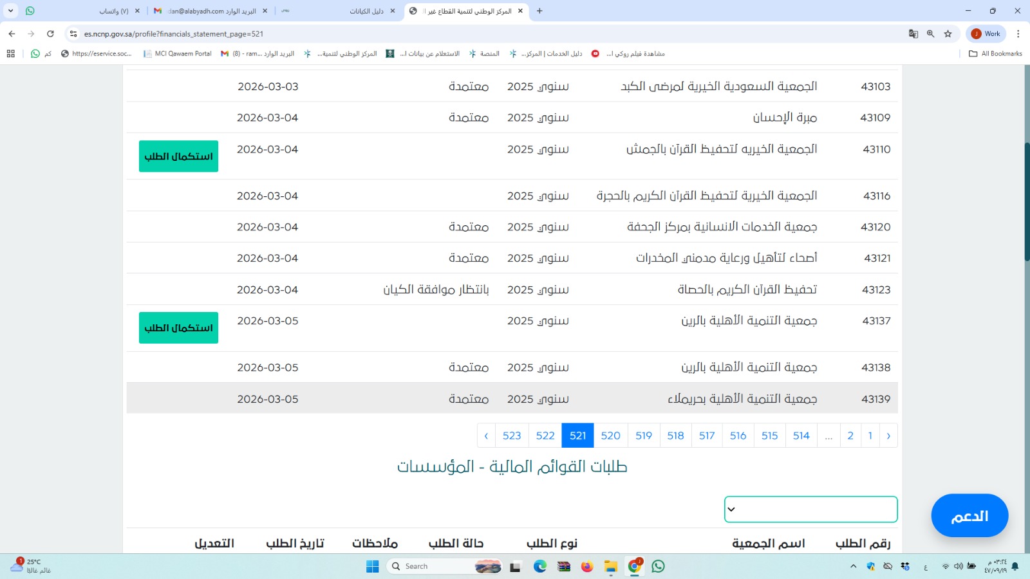Go to pagination page 522
The width and height of the screenshot is (1030, 579).
coord(545,436)
